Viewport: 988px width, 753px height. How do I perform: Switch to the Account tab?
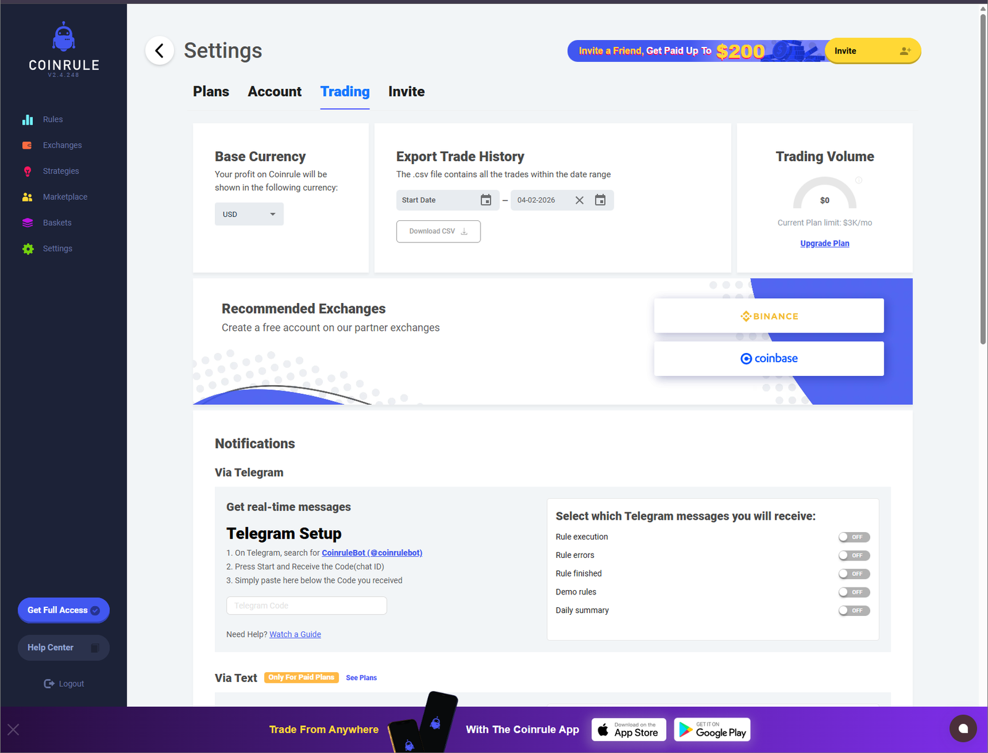pyautogui.click(x=274, y=91)
